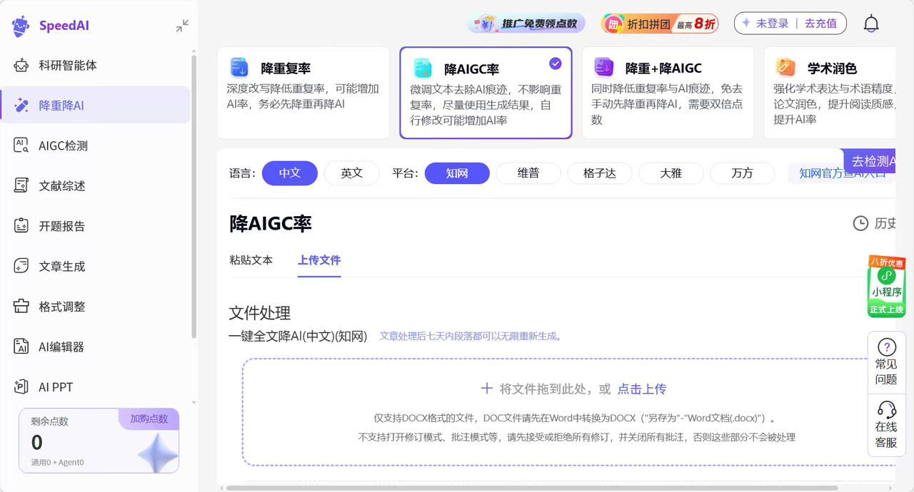Click the sidebar vertical scrollbar
Screen dimensions: 914x492
194,196
